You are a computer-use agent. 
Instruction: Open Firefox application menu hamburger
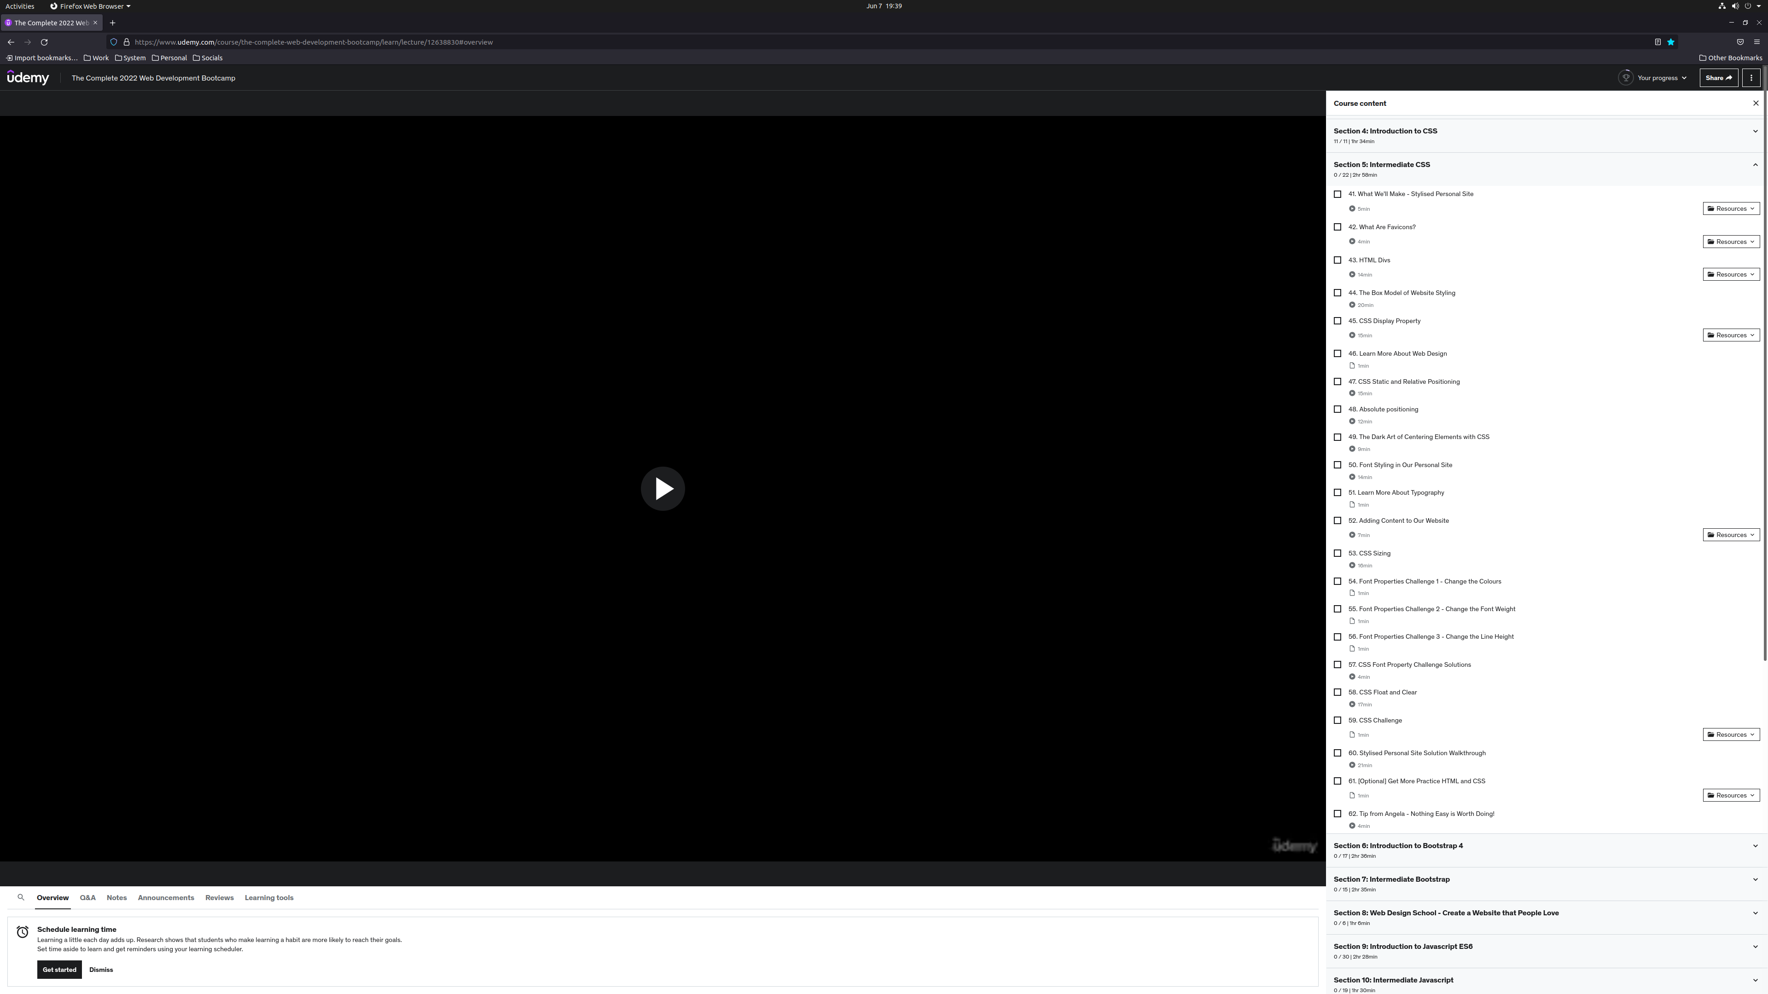point(1757,42)
